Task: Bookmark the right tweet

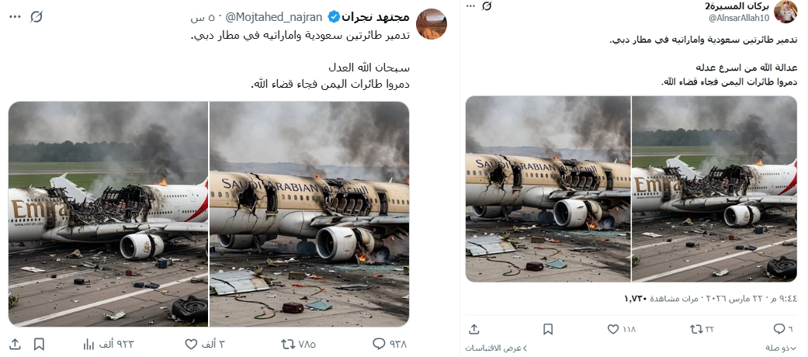Action: click(548, 328)
